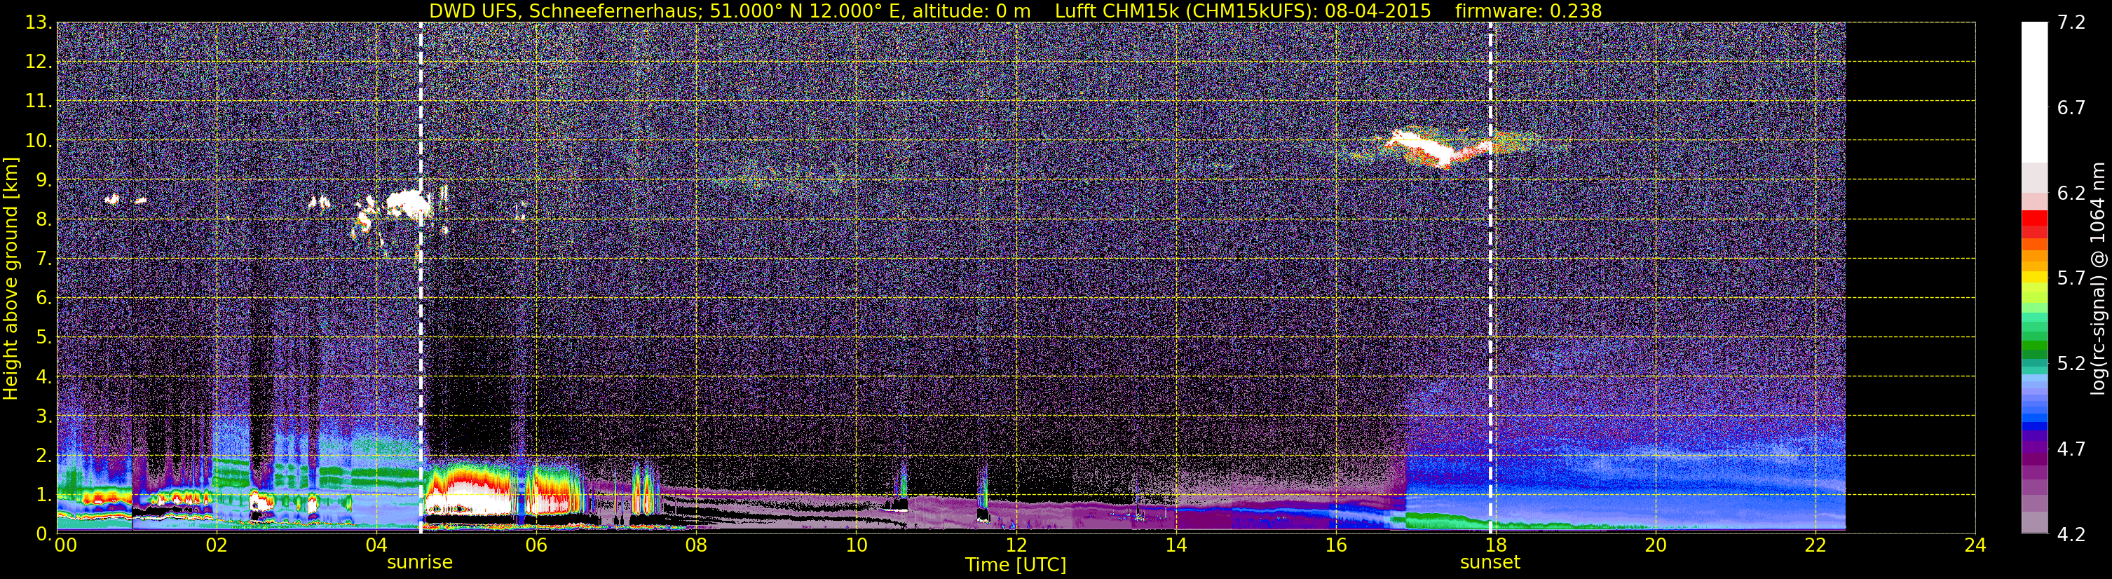The height and width of the screenshot is (579, 2112).
Task: Click the height tick label '1.'
Action: point(43,496)
